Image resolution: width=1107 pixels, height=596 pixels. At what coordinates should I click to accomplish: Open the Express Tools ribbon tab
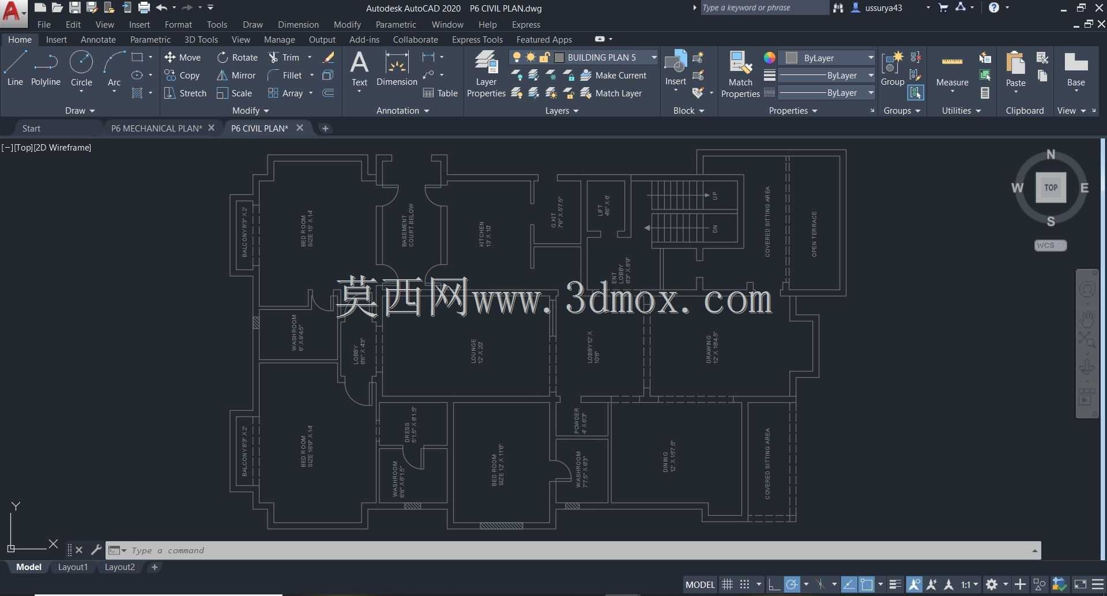click(x=477, y=39)
